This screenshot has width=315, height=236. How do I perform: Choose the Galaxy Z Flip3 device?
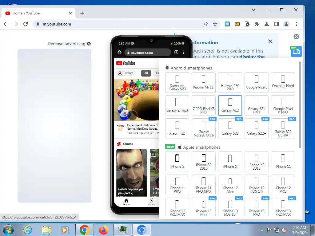(x=177, y=106)
